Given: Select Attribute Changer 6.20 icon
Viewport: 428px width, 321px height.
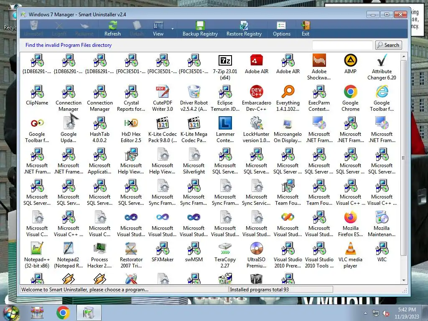Looking at the screenshot, I should (382, 67).
